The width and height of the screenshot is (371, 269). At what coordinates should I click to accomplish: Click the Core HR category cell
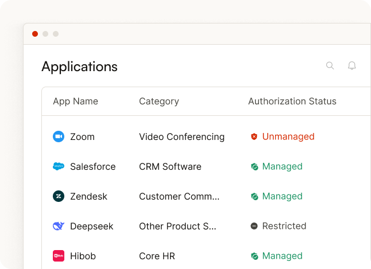157,256
